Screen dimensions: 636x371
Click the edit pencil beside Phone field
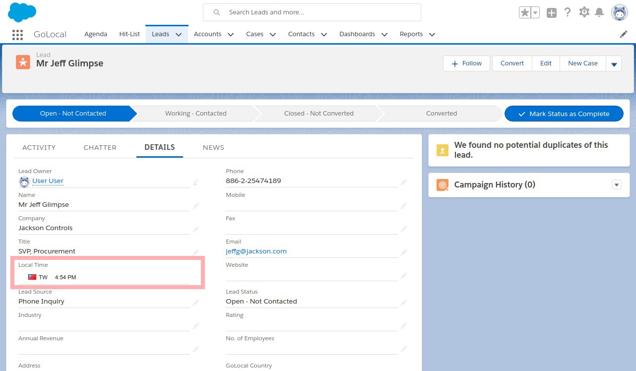[x=404, y=182]
